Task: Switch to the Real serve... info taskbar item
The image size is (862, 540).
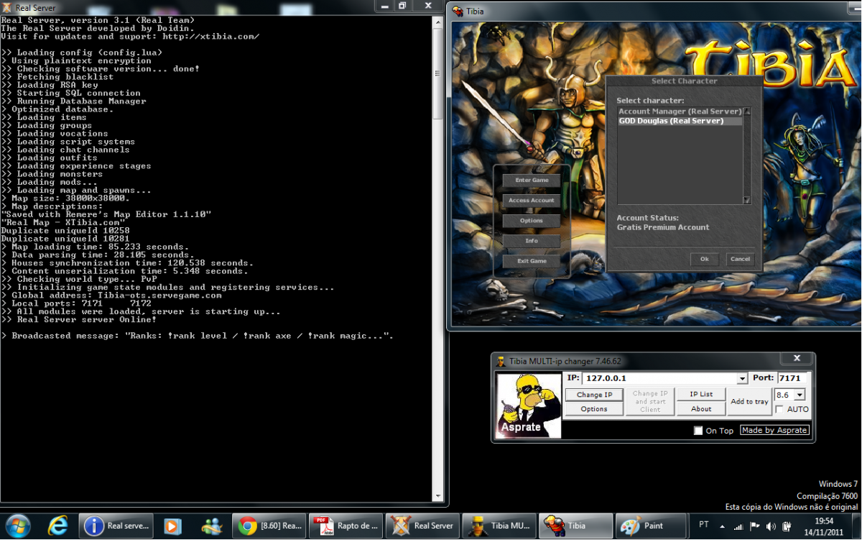Action: coord(116,526)
